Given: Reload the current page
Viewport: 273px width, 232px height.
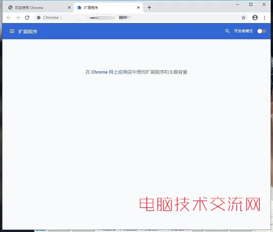Looking at the screenshot, I should click(27, 18).
